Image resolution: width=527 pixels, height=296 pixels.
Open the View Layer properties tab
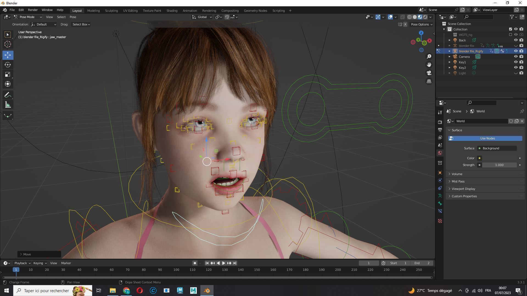(x=440, y=137)
